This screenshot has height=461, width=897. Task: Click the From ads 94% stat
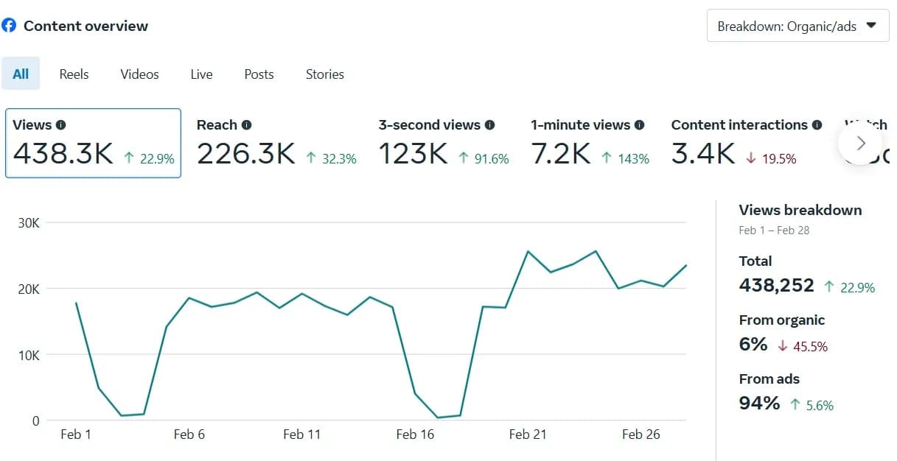coord(758,404)
